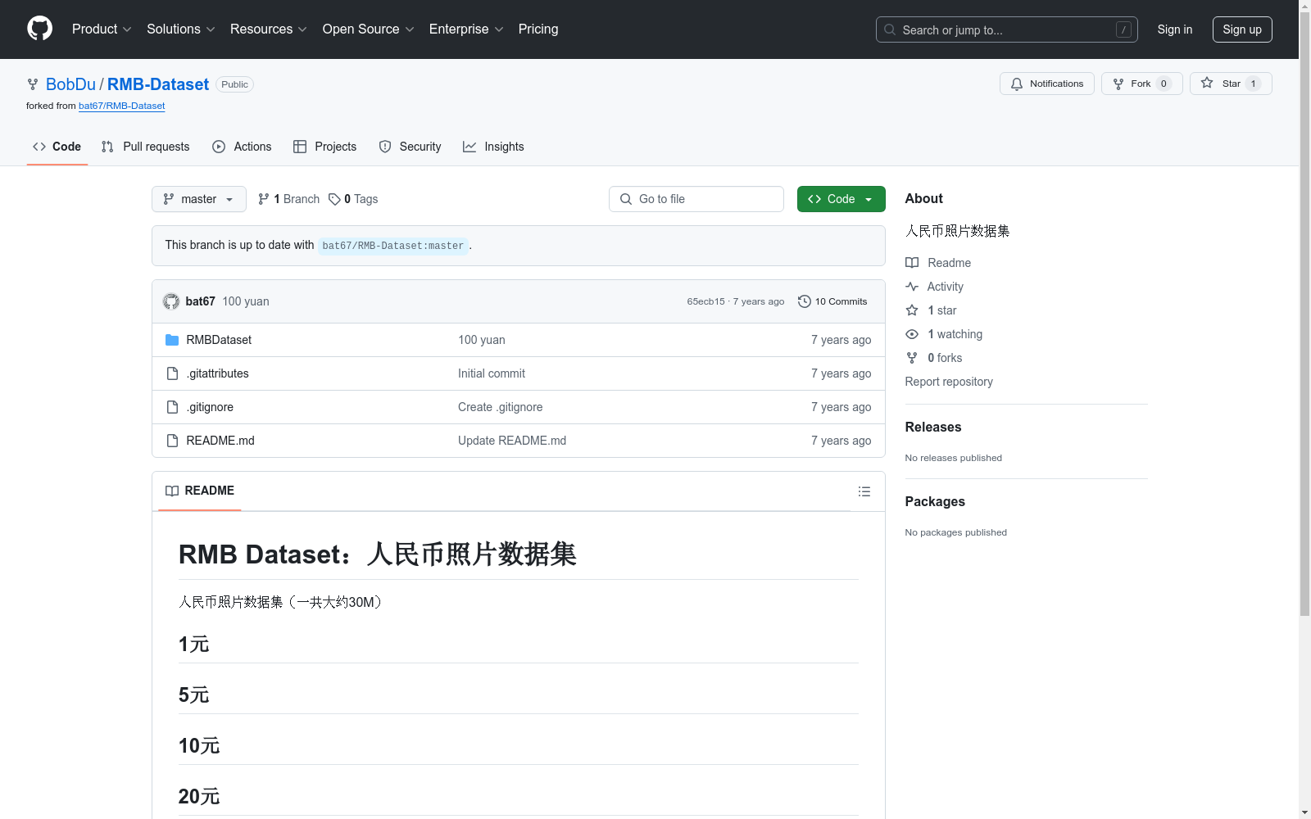The image size is (1311, 819).
Task: Click the .gitattributes file icon
Action: pyautogui.click(x=172, y=373)
